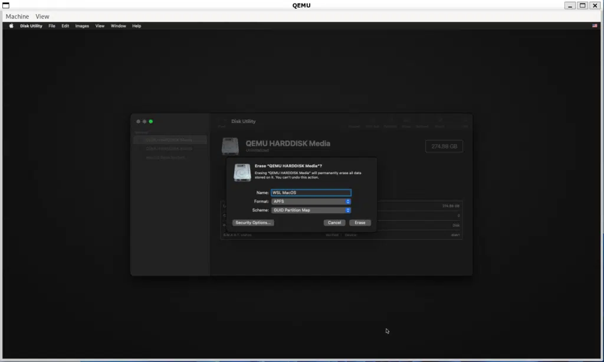
Task: Click the QEMU HARDDISK Media heading text
Action: pos(288,144)
